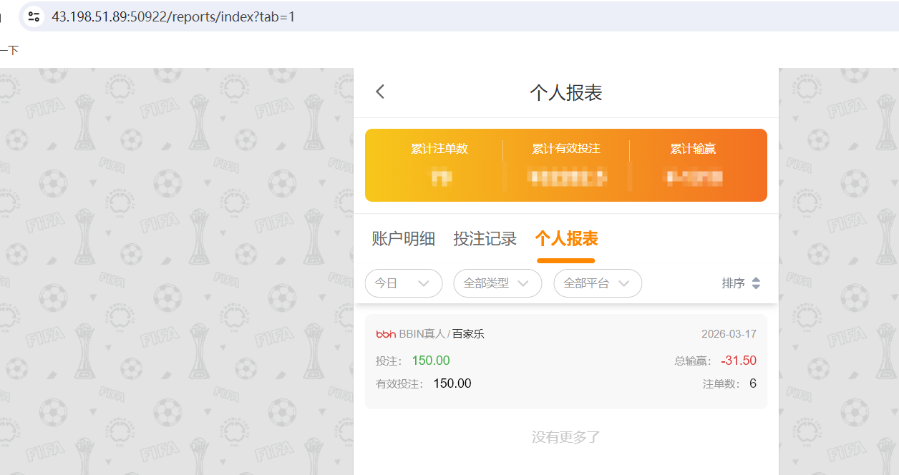Open the 全部平台 platform dropdown
This screenshot has width=899, height=475.
598,283
